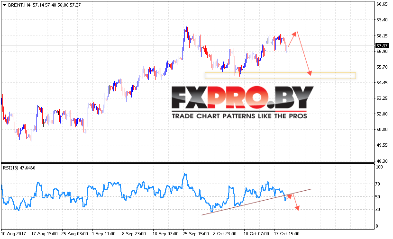
Task: Select the RSI(13) 47.6466 indicator label
Action: (19, 168)
